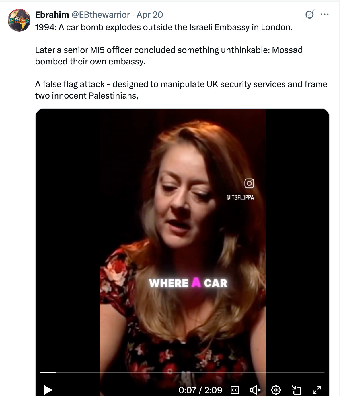Open the Apr 20 post timestamp
This screenshot has height=396, width=341.
coord(150,15)
